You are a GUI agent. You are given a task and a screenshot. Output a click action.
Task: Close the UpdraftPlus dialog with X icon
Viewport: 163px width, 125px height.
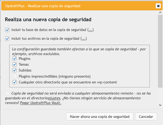click(x=158, y=6)
